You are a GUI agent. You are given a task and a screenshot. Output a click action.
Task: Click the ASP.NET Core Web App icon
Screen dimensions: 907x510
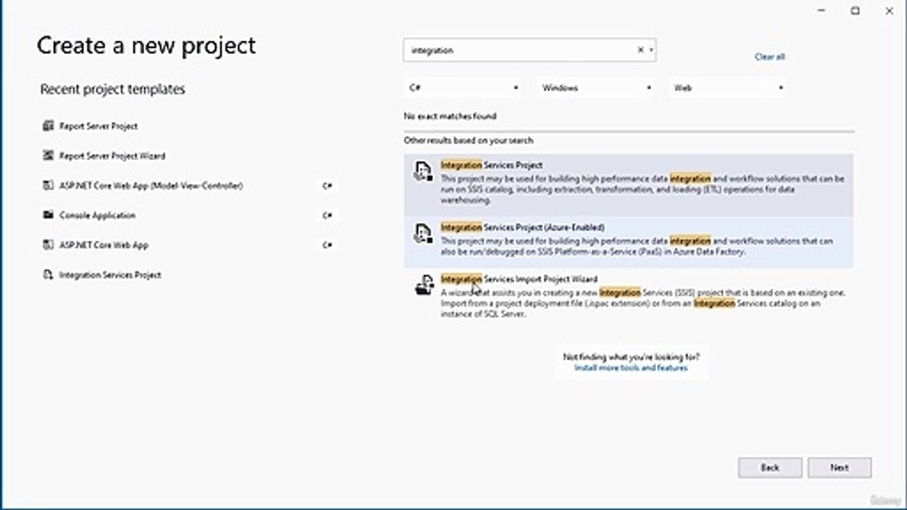pyautogui.click(x=48, y=245)
